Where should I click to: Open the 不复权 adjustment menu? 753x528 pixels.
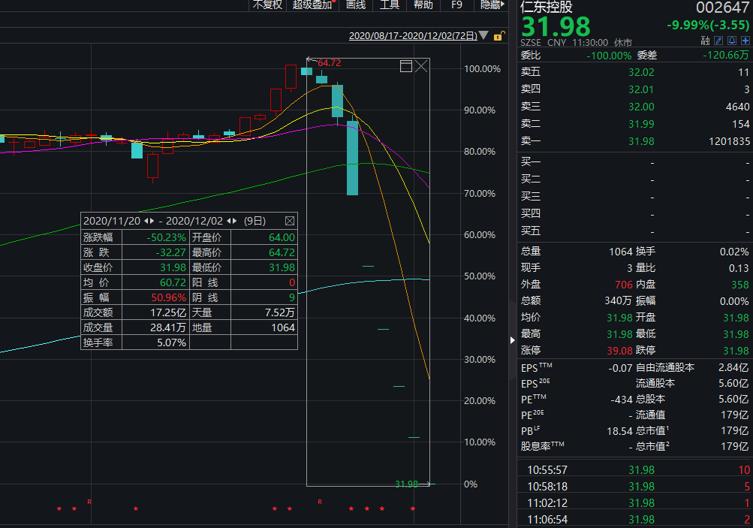[x=267, y=5]
